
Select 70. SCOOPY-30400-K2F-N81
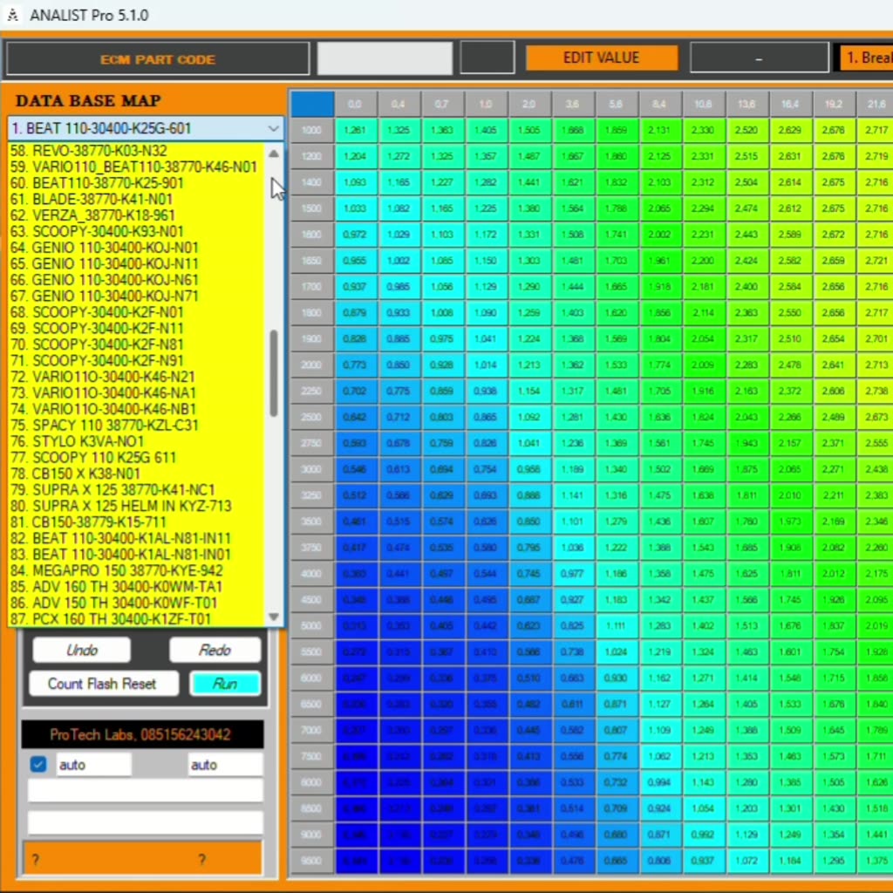[x=135, y=344]
